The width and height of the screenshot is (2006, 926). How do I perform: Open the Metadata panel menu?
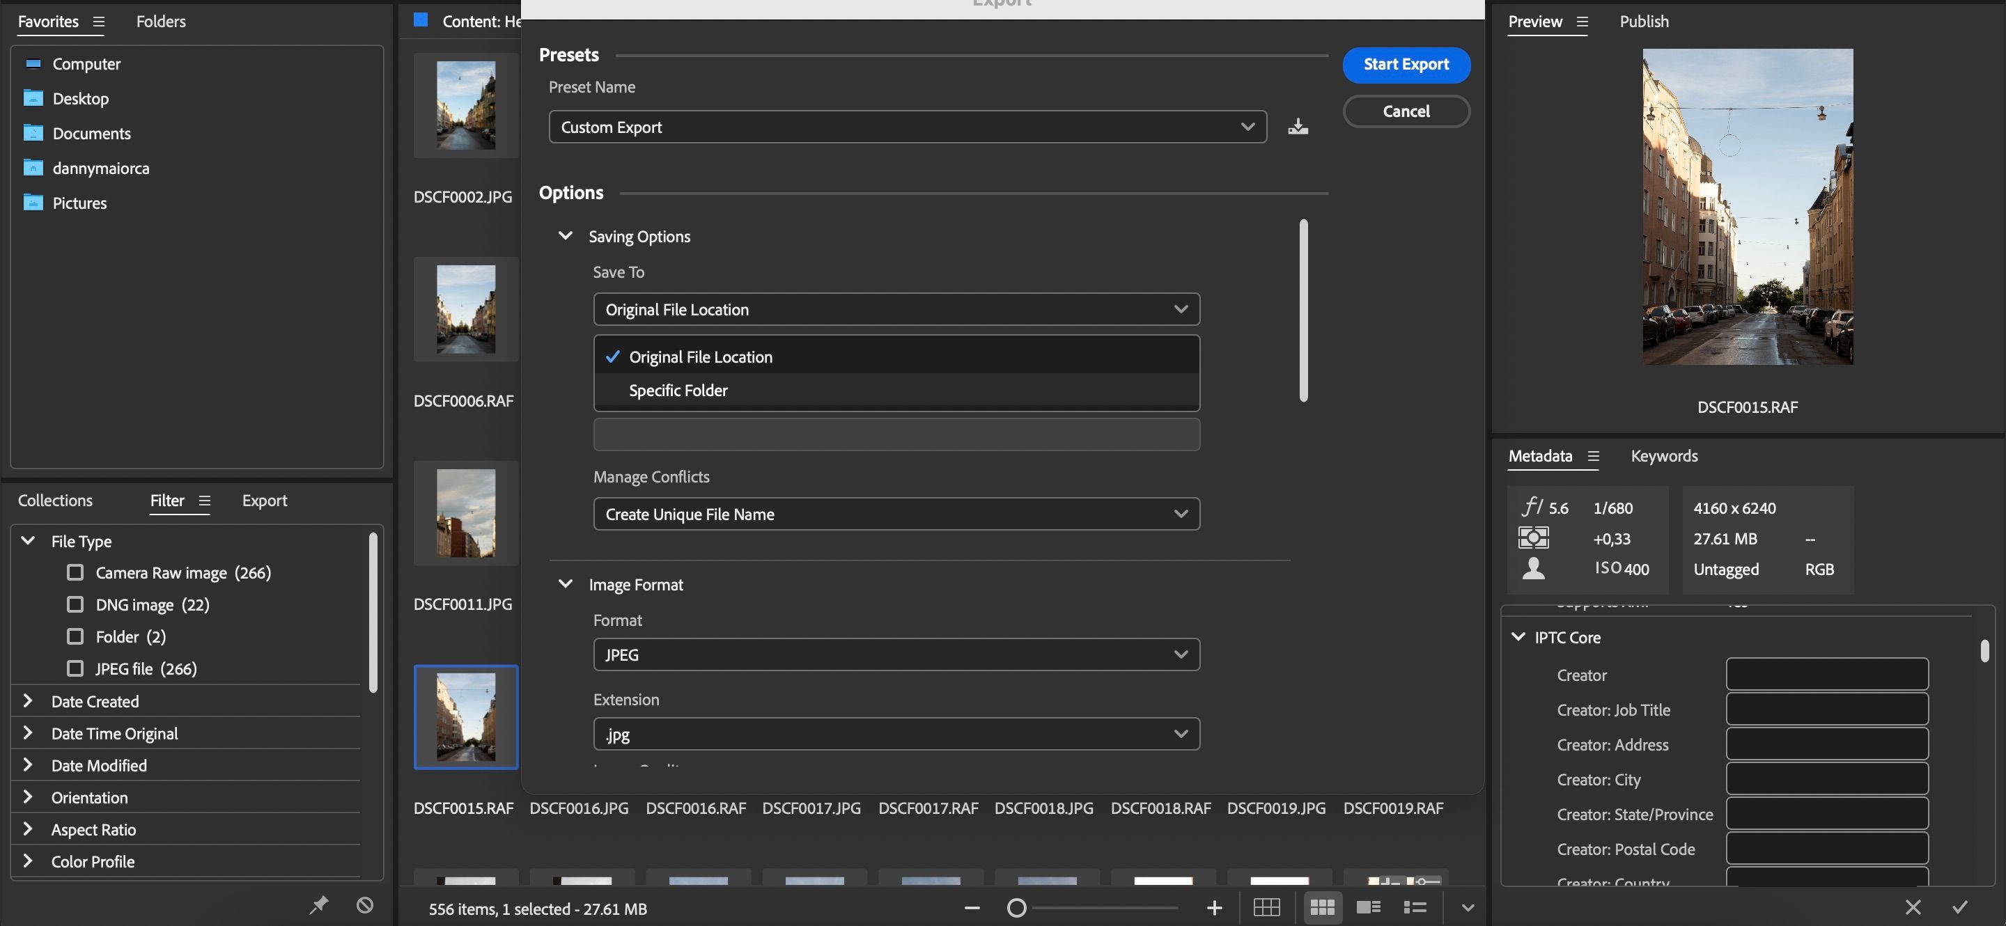click(x=1593, y=457)
